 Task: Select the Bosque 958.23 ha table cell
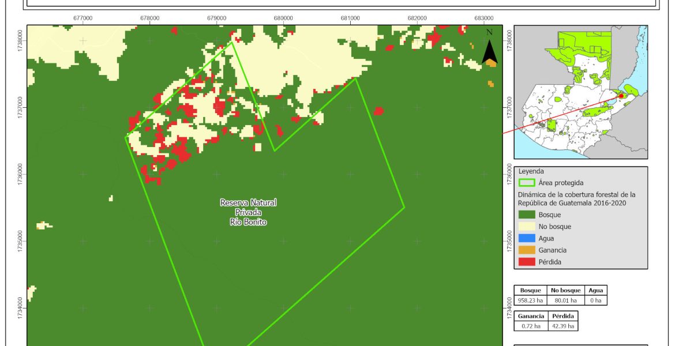[531, 300]
